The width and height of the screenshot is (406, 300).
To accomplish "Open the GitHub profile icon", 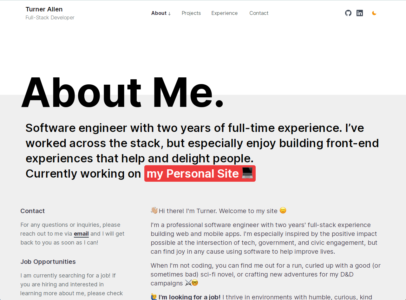I will pos(348,13).
